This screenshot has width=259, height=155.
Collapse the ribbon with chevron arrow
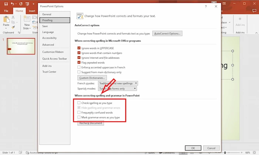pos(256,33)
